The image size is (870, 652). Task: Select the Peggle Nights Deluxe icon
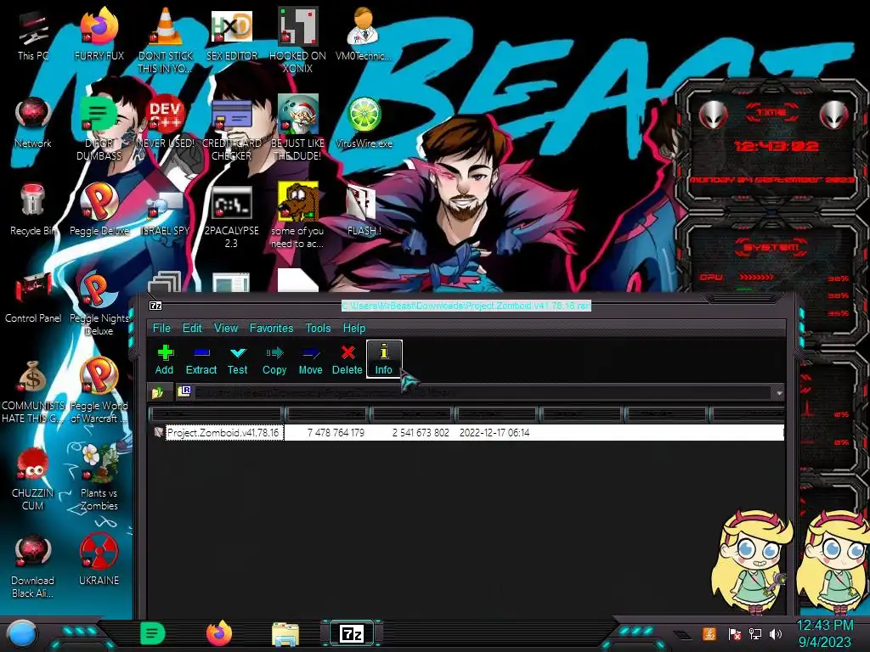pyautogui.click(x=99, y=304)
